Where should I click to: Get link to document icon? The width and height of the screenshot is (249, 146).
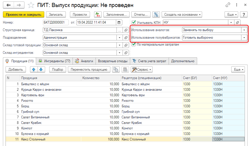click(x=227, y=5)
